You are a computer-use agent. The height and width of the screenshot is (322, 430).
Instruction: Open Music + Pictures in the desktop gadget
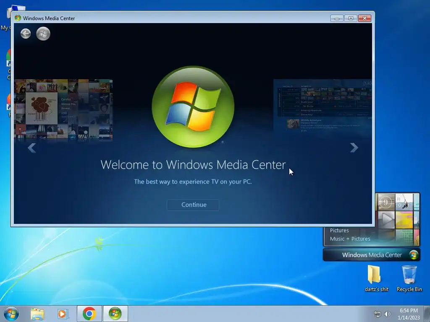[350, 239]
